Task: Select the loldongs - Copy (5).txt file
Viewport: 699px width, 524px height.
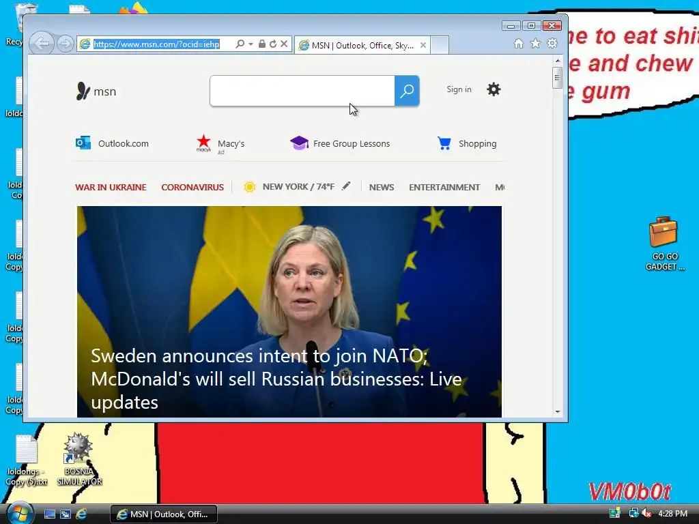Action: [x=27, y=461]
